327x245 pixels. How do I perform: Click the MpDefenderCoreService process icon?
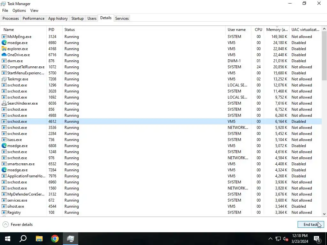(4, 194)
